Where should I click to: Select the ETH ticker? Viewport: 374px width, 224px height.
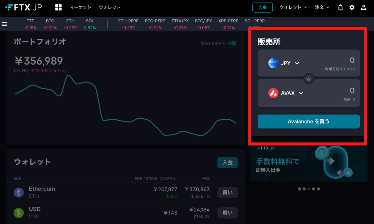click(70, 24)
